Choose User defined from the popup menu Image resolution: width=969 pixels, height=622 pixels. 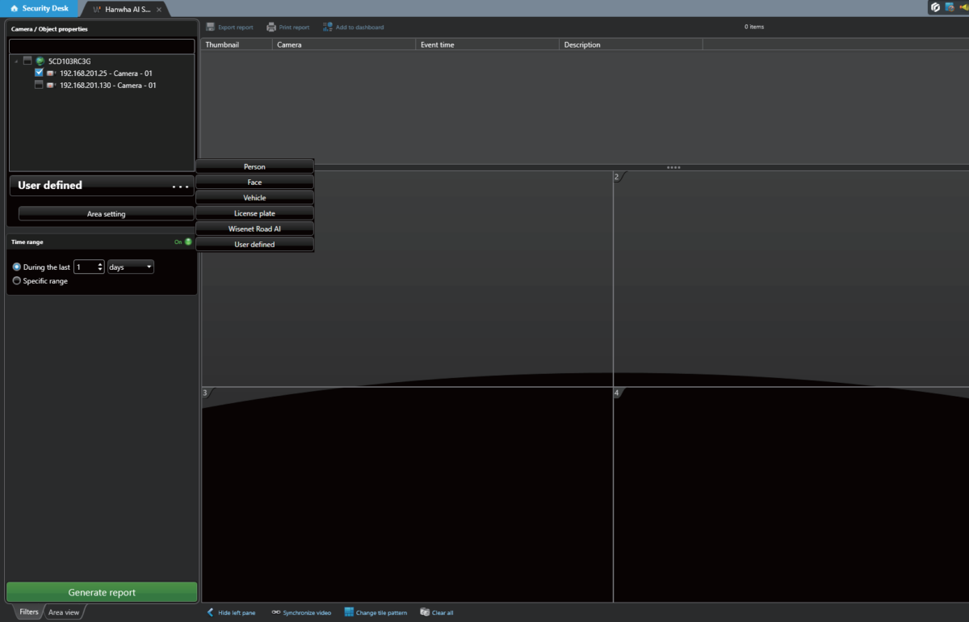[254, 244]
